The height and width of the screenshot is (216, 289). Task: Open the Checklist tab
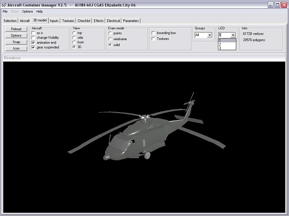84,21
